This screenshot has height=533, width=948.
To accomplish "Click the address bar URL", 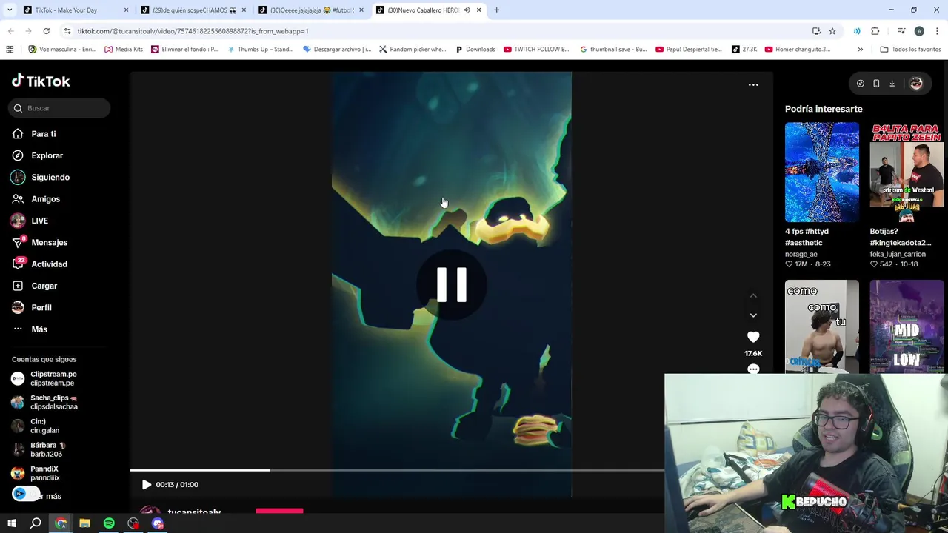I will point(193,31).
